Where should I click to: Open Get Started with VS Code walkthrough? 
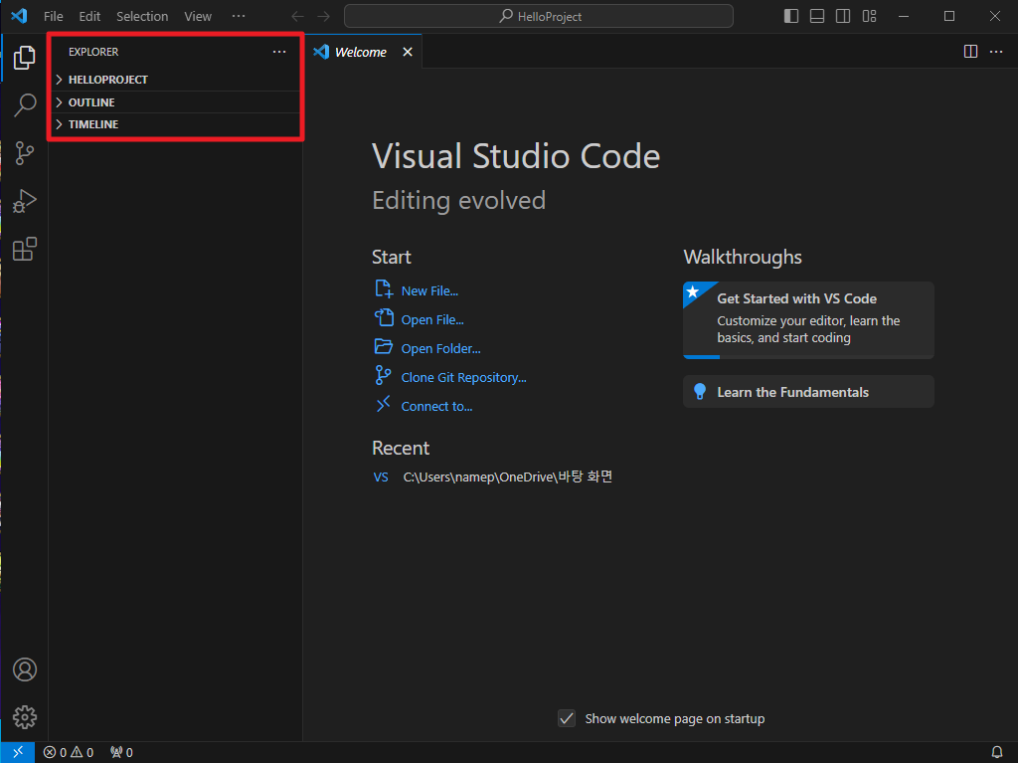pos(808,319)
